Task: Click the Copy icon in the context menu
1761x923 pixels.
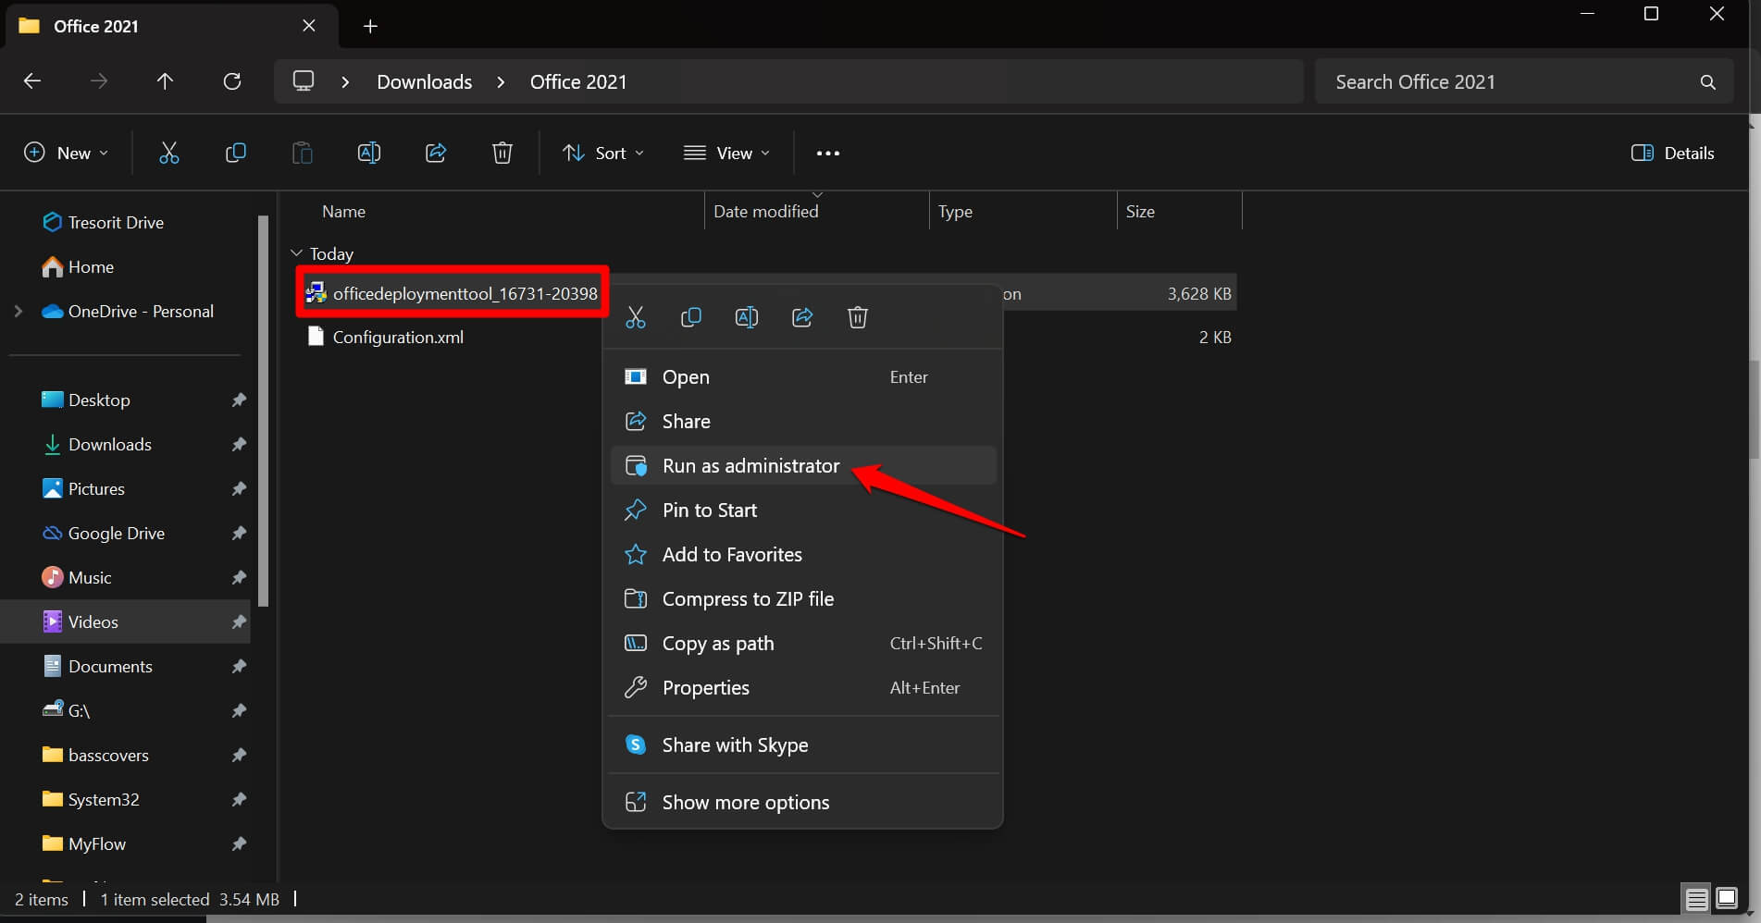Action: click(690, 317)
